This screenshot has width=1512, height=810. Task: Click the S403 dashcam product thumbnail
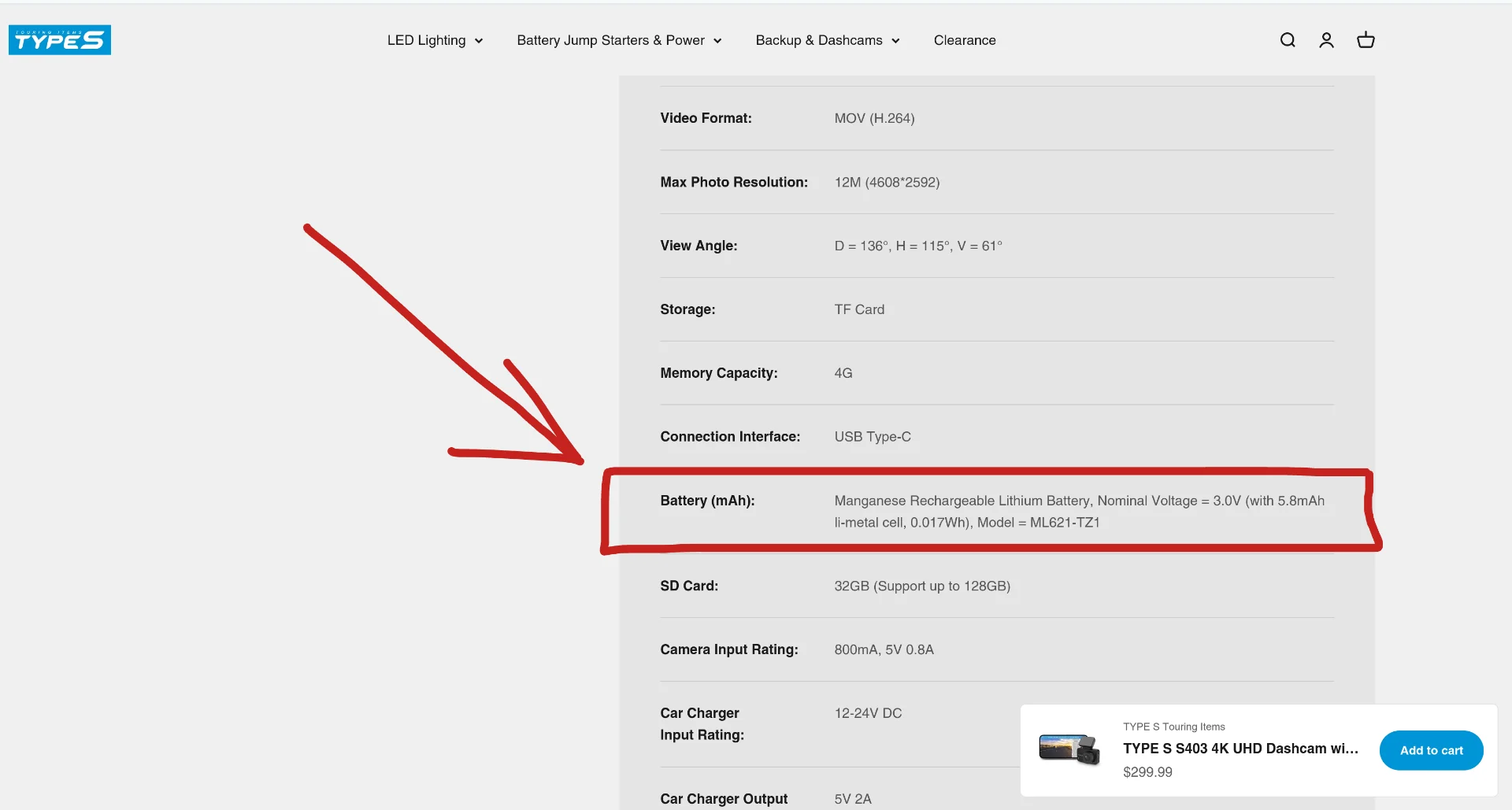click(x=1069, y=749)
